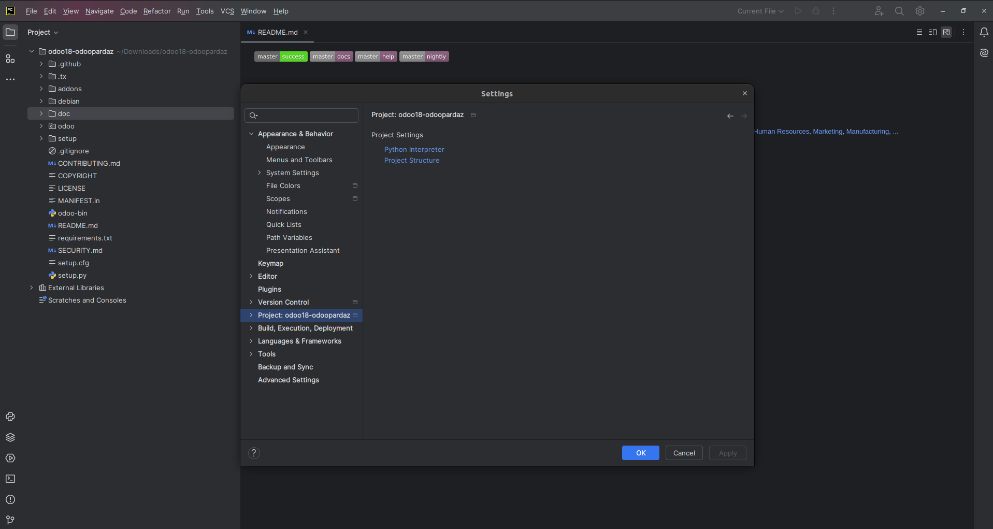The image size is (993, 529).
Task: Click the Settings help question mark
Action: pos(254,453)
